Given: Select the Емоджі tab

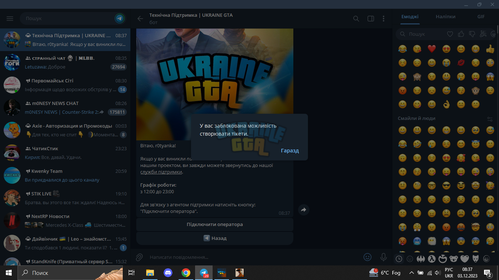Looking at the screenshot, I should tap(410, 17).
